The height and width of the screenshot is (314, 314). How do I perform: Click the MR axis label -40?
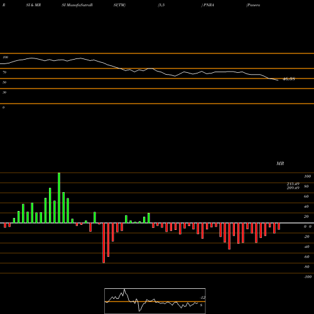click(306, 247)
